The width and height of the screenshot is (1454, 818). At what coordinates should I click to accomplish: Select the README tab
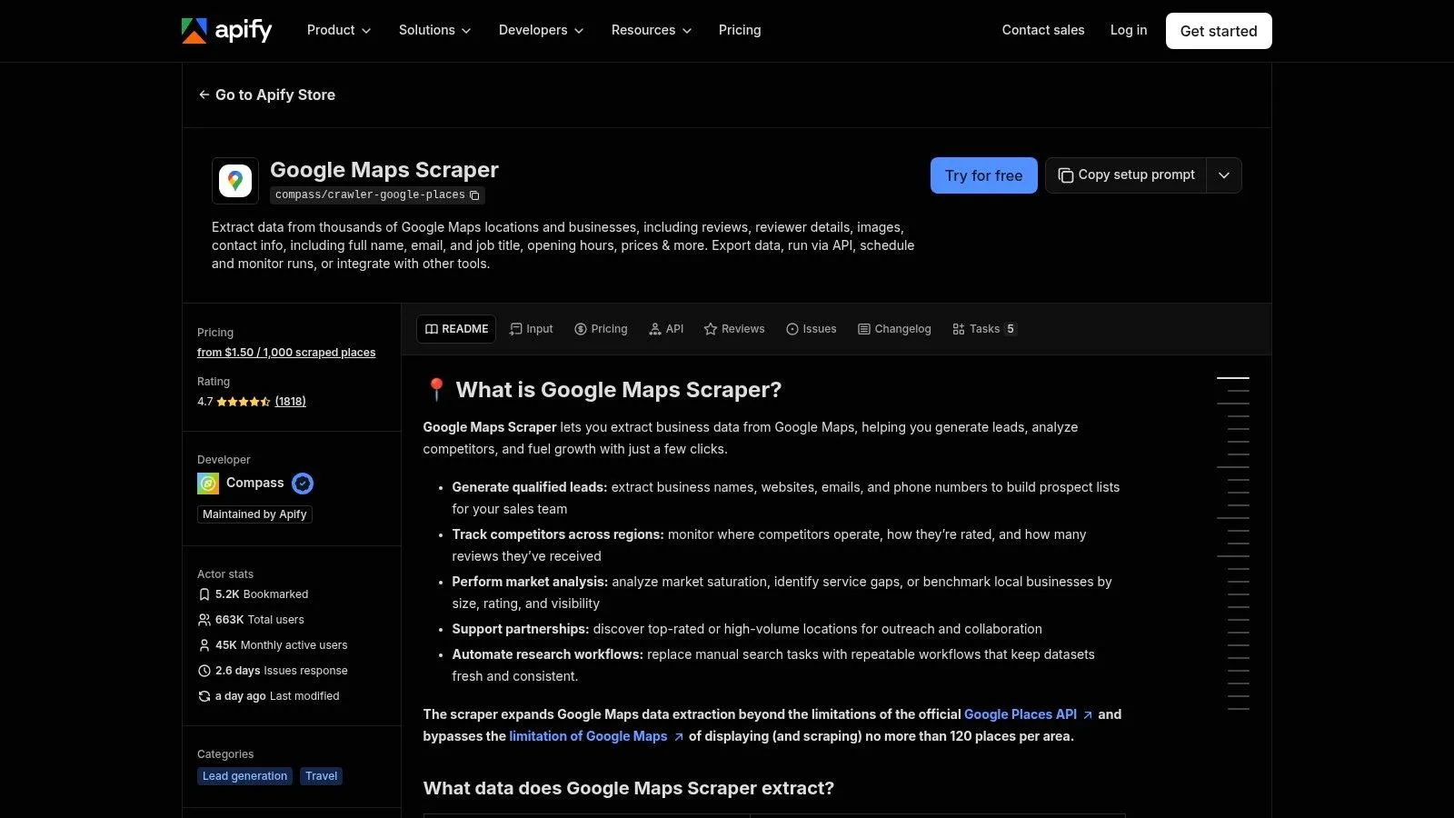[x=456, y=329]
